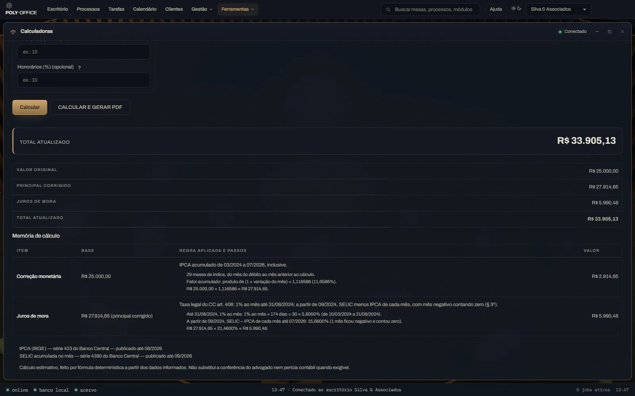Toggle the sun/moon theme switch
Image resolution: width=635 pixels, height=396 pixels.
[x=516, y=9]
